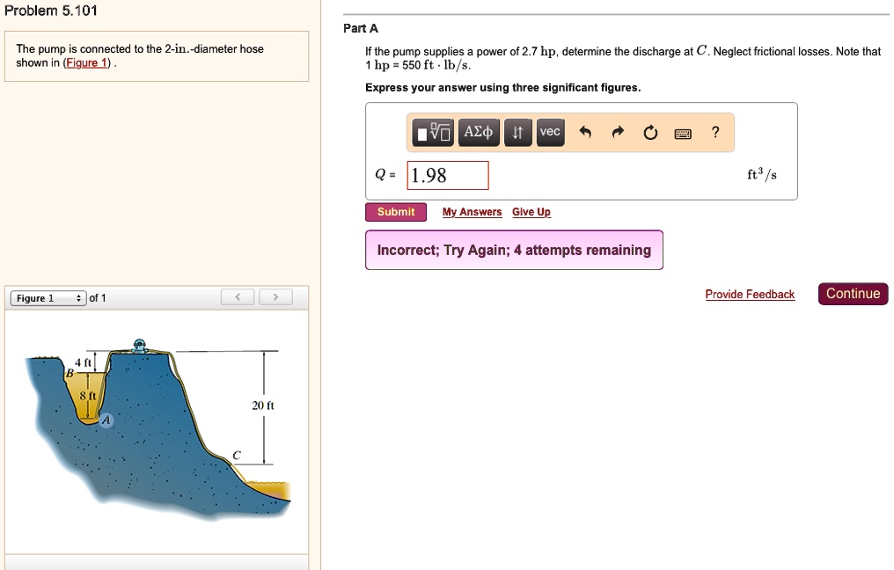Click the 'Part A' label
894x570 pixels.
[x=361, y=28]
